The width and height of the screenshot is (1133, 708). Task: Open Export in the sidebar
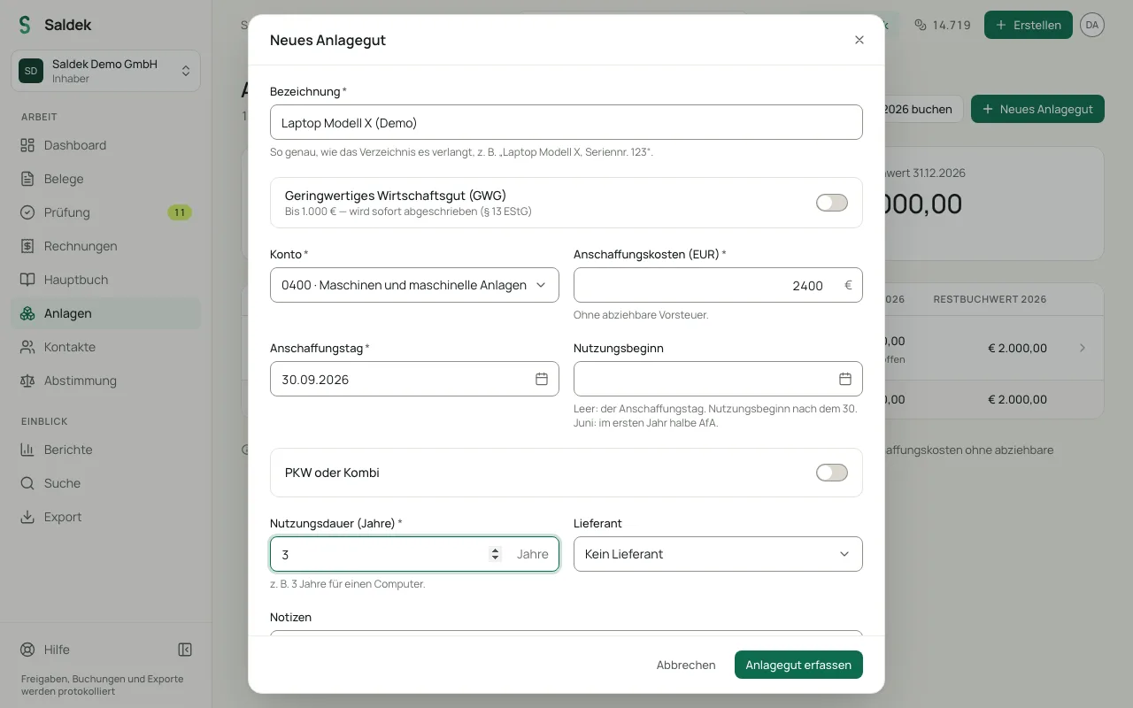(105, 517)
